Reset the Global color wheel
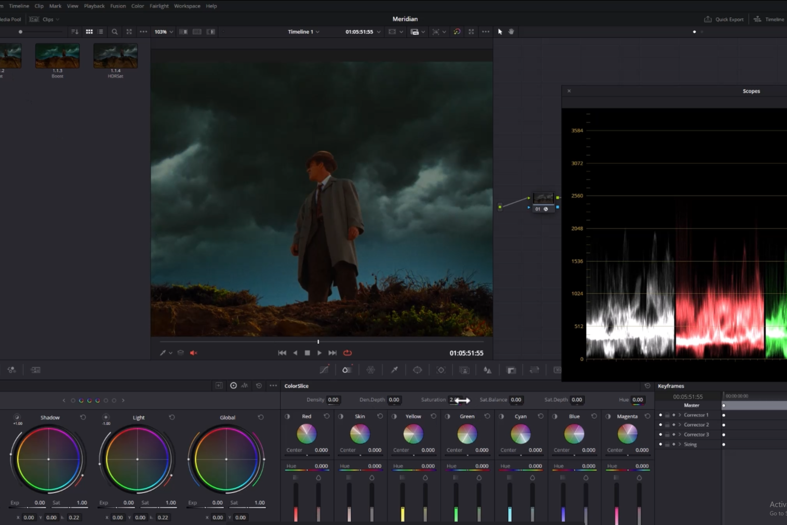The image size is (787, 525). pos(261,417)
